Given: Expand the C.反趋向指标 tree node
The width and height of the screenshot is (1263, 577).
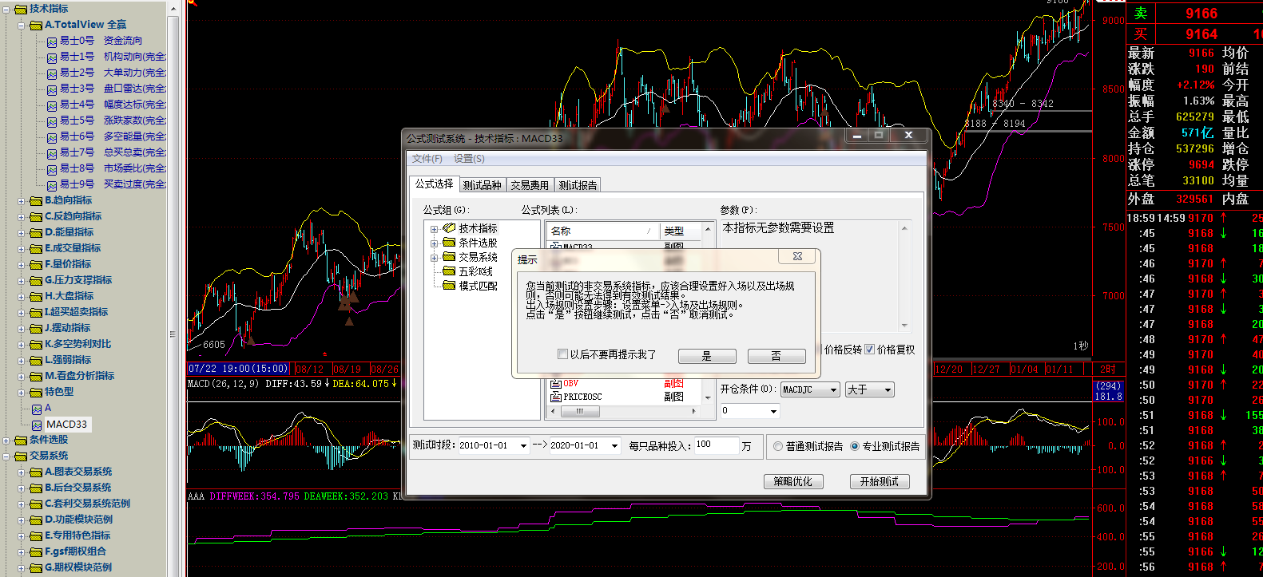Looking at the screenshot, I should (22, 217).
